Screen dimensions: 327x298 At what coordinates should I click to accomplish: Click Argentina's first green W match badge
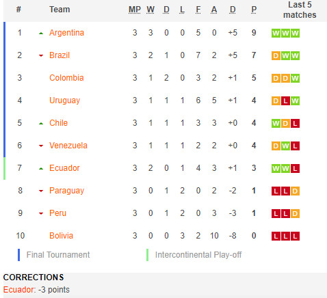276,33
